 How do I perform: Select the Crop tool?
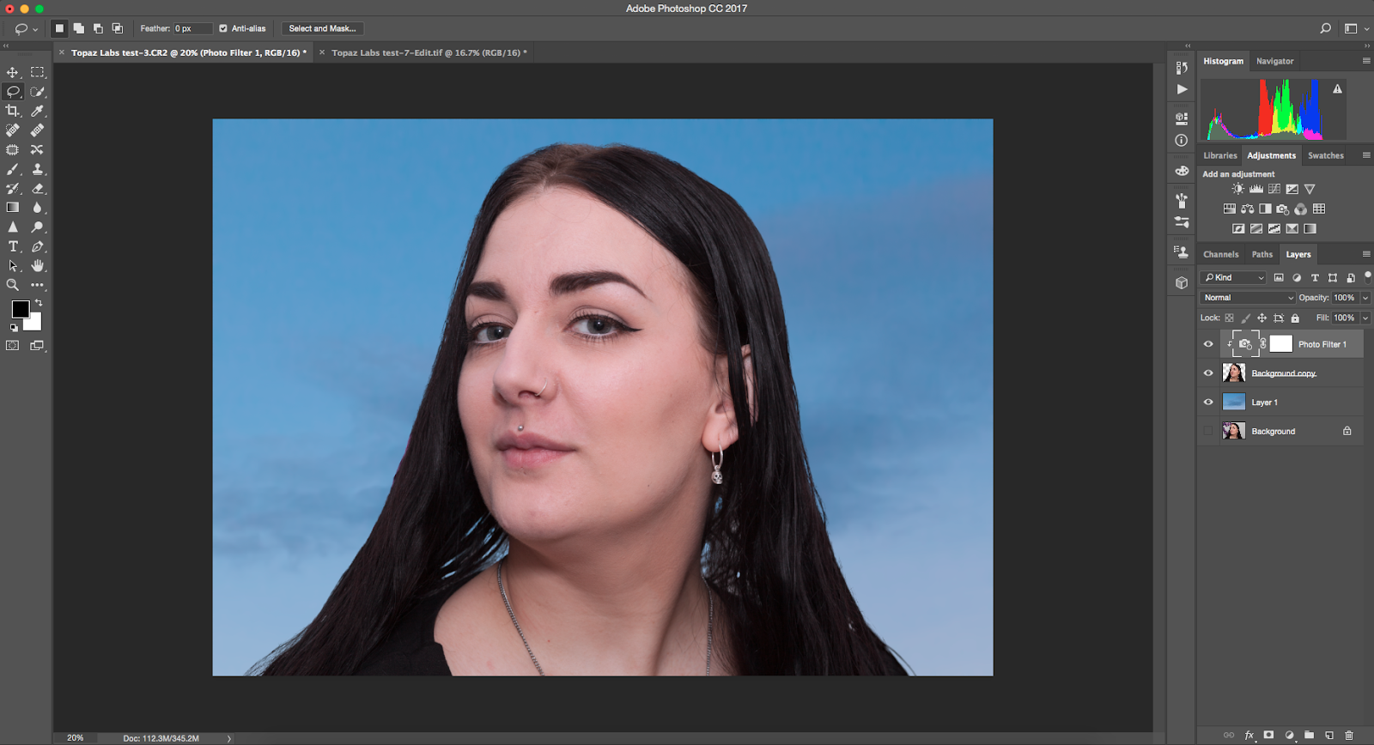[12, 111]
